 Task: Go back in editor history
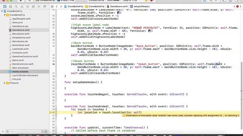coord(57,6)
